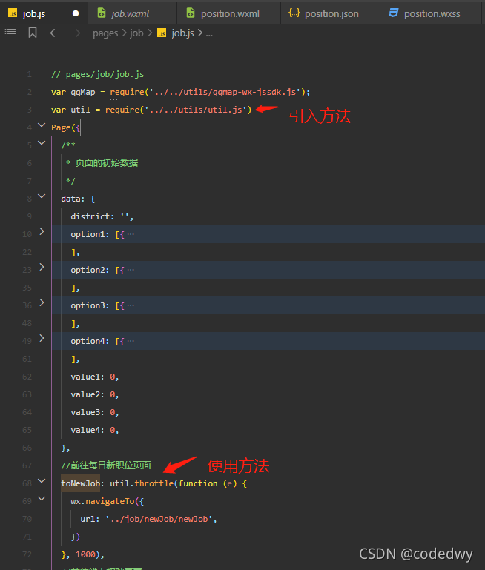This screenshot has height=570, width=485.
Task: Open the position.wxss tab
Action: [430, 13]
